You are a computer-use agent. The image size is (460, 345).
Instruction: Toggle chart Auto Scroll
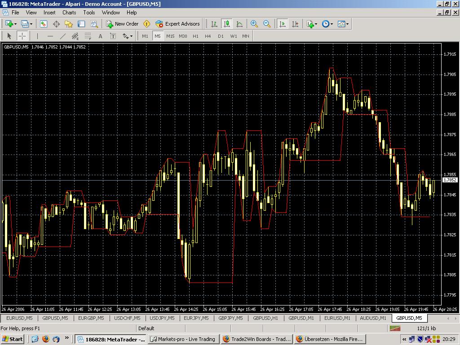[282, 24]
